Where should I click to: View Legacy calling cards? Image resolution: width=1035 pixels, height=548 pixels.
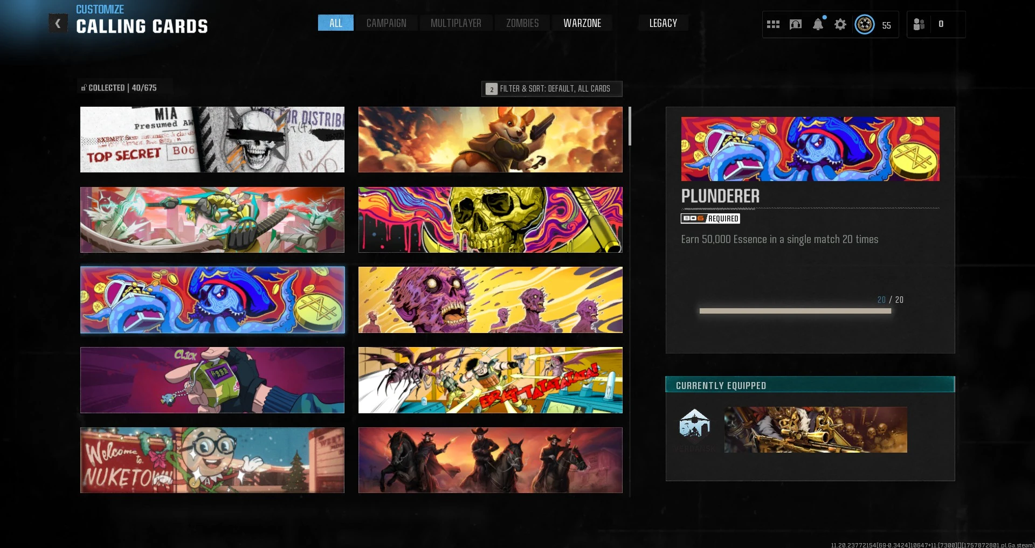pos(663,23)
